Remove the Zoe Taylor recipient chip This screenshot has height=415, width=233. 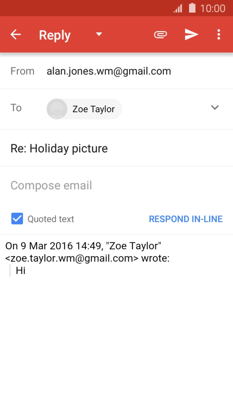[84, 109]
